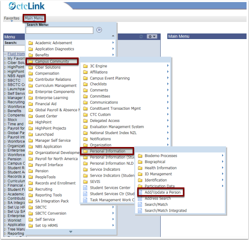Open the Main Menu dropdown
249x240 pixels.
click(34, 18)
